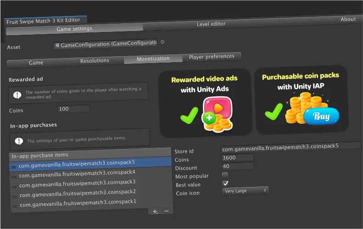Select com.gamevanilla.fruitswipematch3.coinspack4 list item
The height and width of the screenshot is (229, 363).
click(91, 174)
